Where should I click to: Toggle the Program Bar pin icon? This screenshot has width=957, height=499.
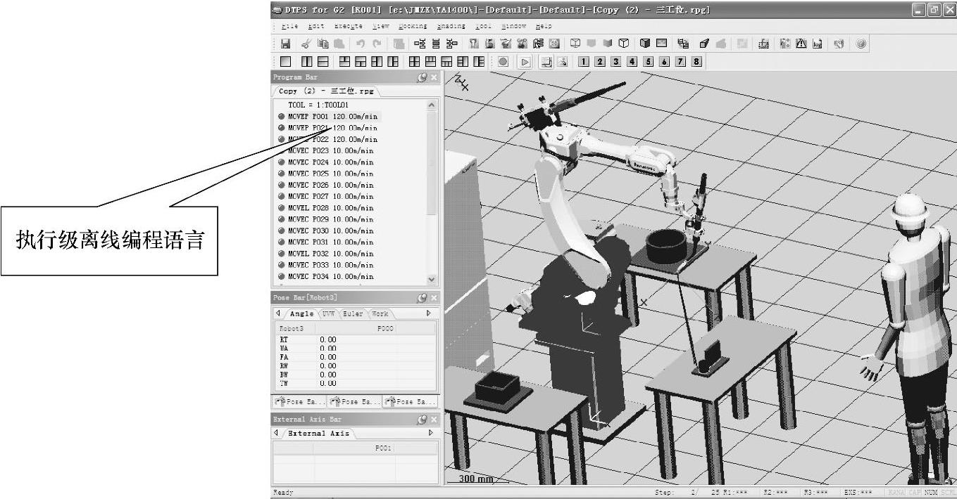click(x=422, y=78)
